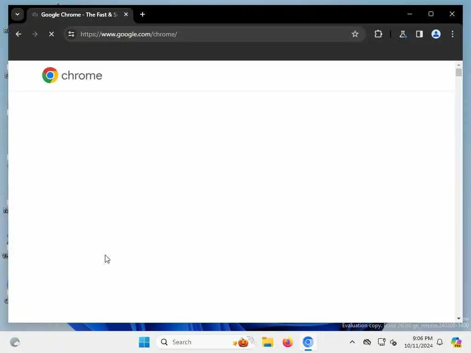Image resolution: width=471 pixels, height=353 pixels.
Task: Open Chrome's three-dot menu
Action: click(453, 34)
